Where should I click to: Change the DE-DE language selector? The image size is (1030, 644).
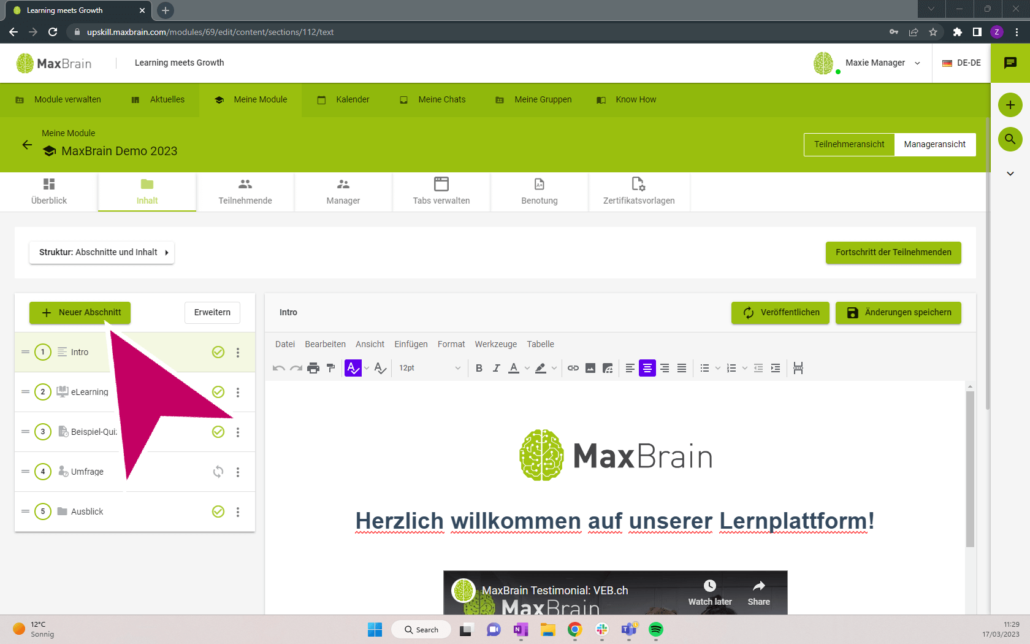pyautogui.click(x=961, y=63)
